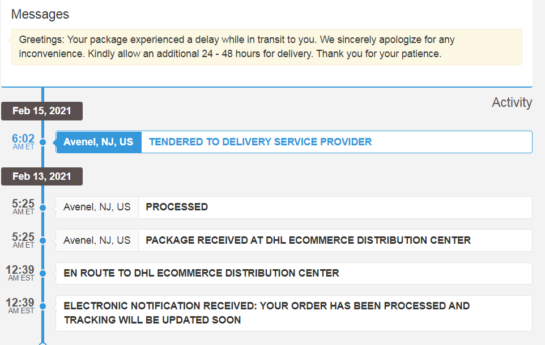Click EN ROUTE TO DHL ECOMMERCE DISTRIBUTION CENTER
Screen dimensions: 545x345
click(201, 273)
